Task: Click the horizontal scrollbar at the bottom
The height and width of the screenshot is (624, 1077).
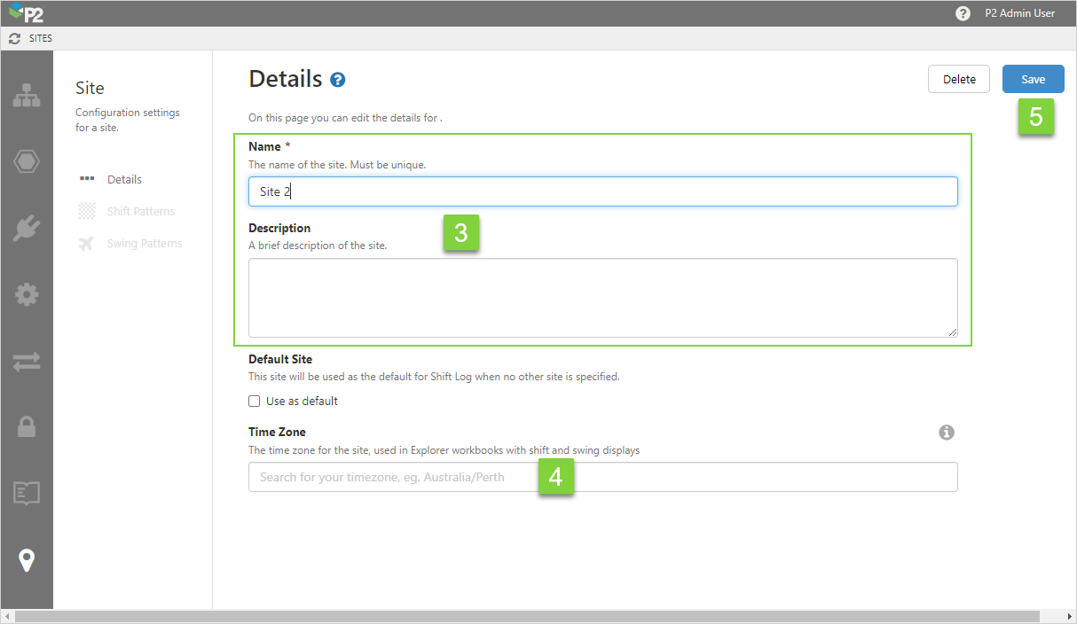Action: coord(527,616)
